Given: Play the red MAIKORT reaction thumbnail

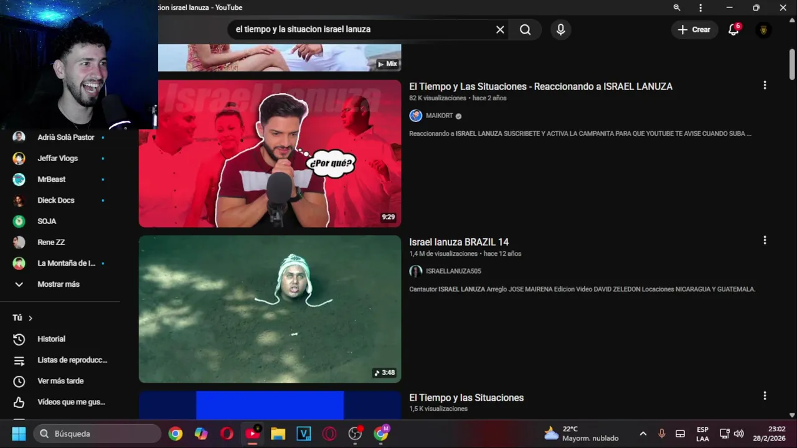Looking at the screenshot, I should tap(270, 153).
